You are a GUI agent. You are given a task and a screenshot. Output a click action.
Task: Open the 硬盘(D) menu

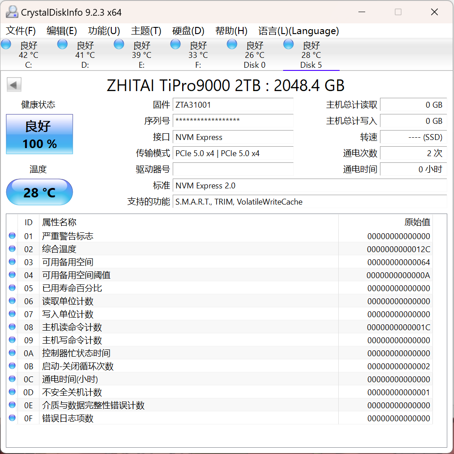pos(188,31)
